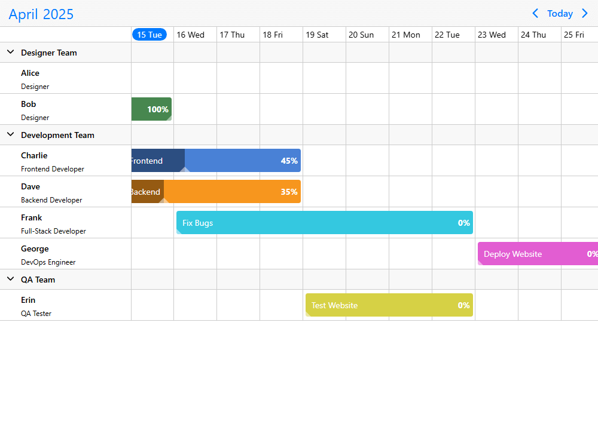
Task: Click the Frontend Developer role text
Action: [53, 169]
